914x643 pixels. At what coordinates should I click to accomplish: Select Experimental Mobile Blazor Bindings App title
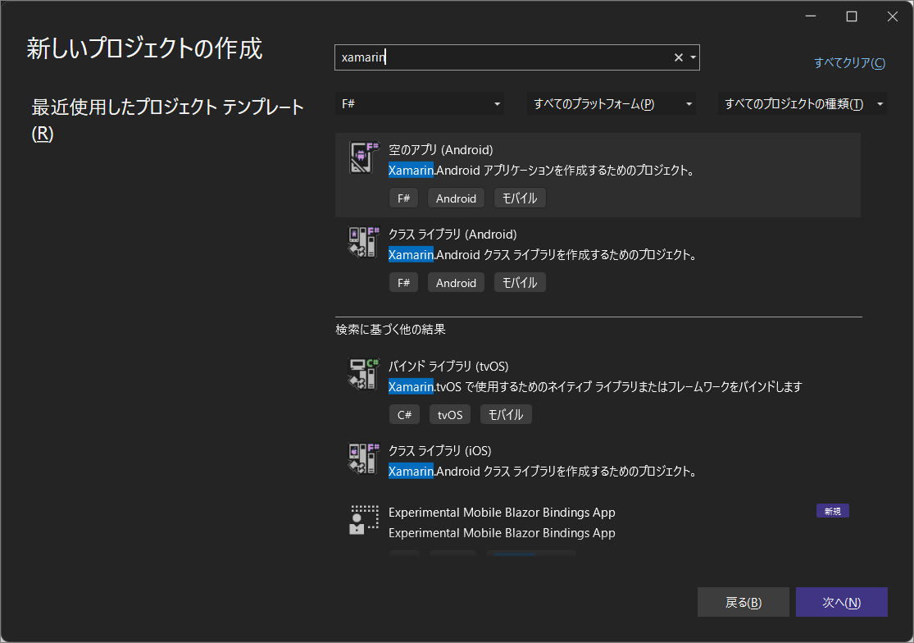click(502, 513)
